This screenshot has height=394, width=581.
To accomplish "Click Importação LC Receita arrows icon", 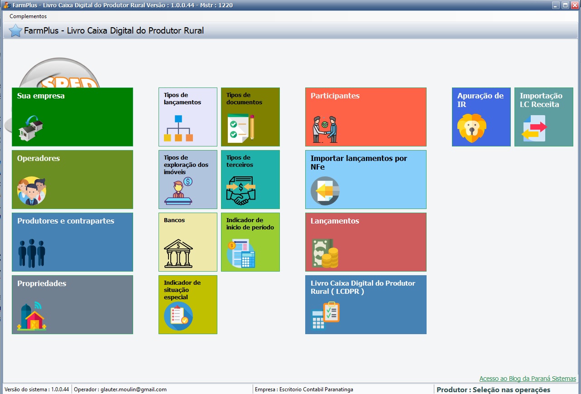I will (534, 128).
